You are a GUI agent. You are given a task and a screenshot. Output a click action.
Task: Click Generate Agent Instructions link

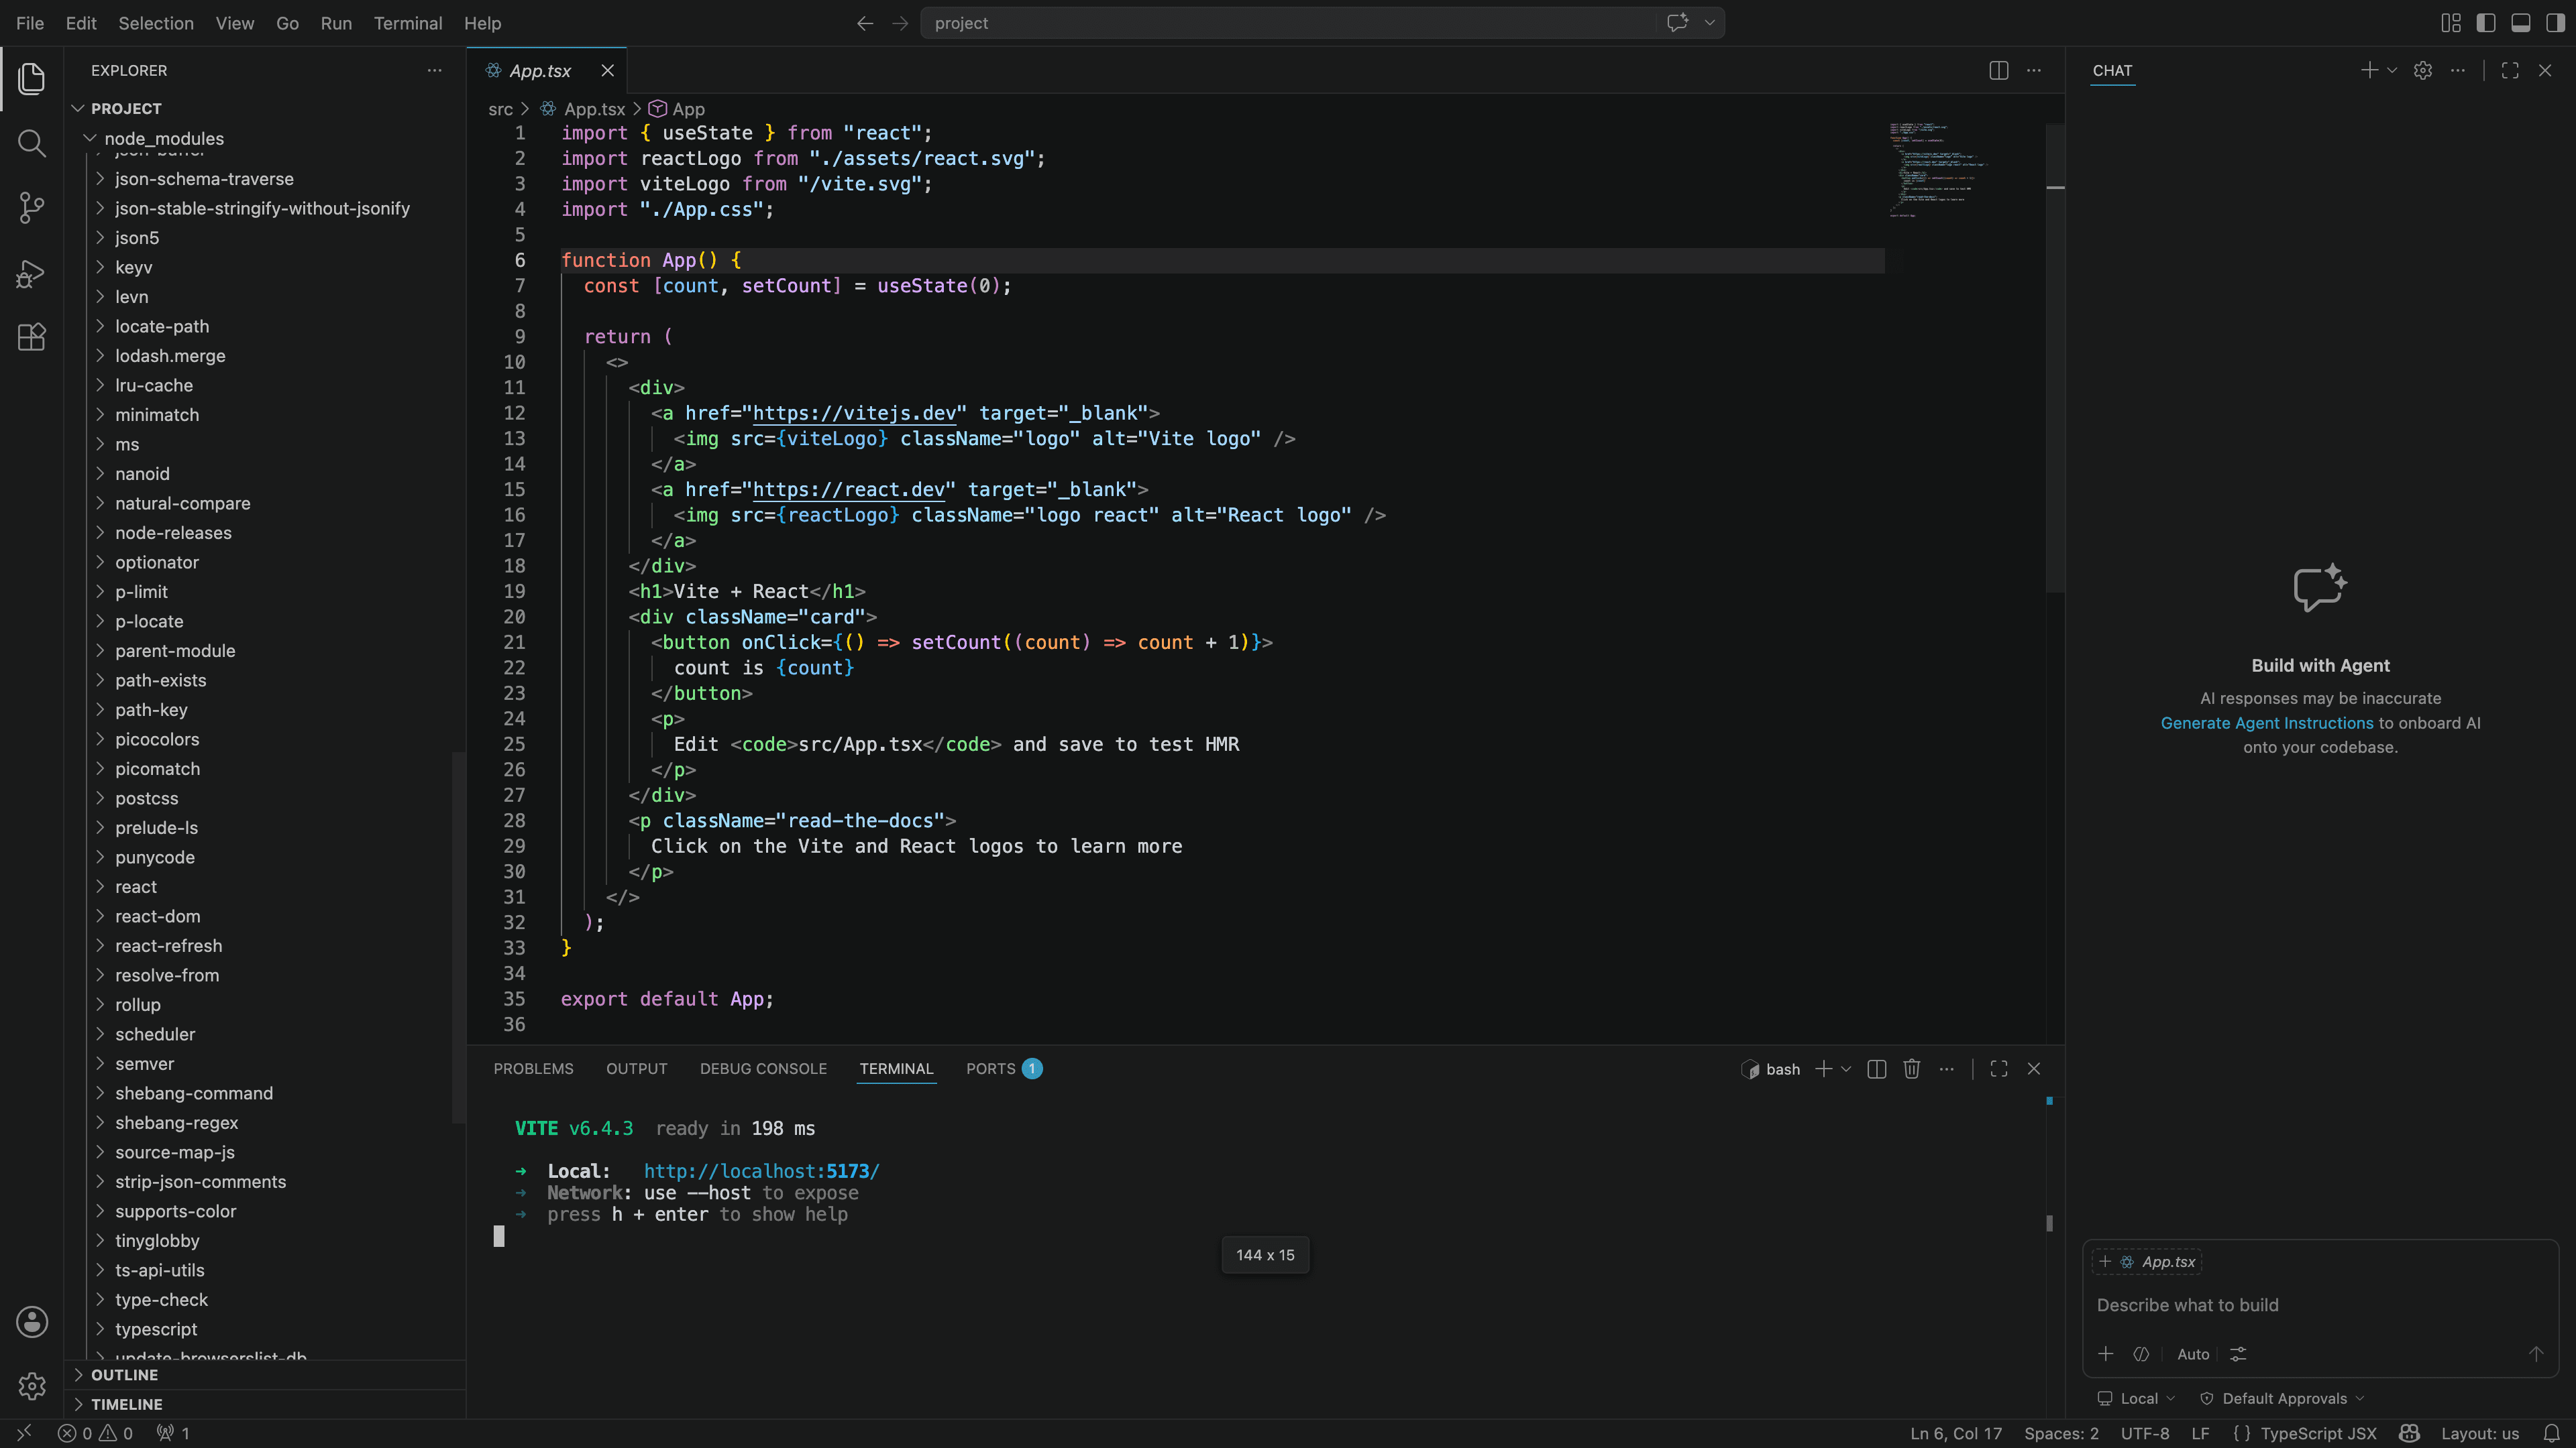pyautogui.click(x=2266, y=723)
